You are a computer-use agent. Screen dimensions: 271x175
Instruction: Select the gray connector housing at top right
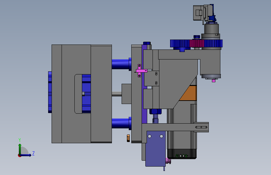pyautogui.click(x=199, y=13)
